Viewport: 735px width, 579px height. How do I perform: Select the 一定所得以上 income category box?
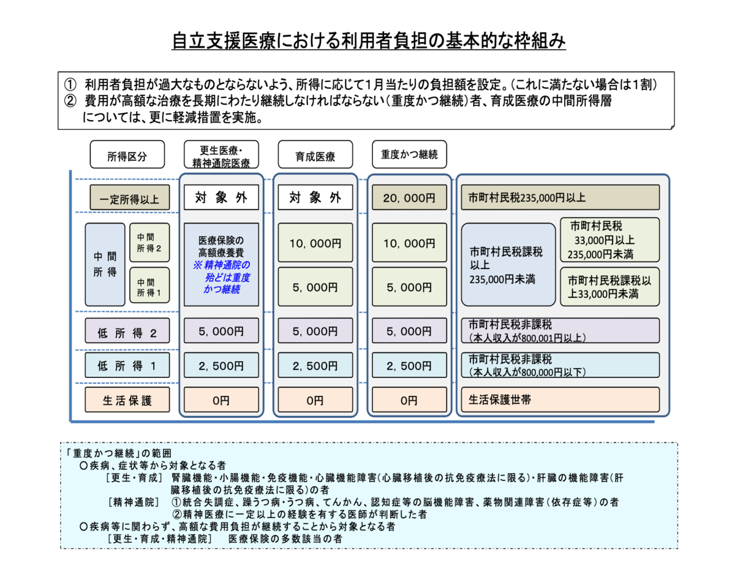pyautogui.click(x=127, y=197)
